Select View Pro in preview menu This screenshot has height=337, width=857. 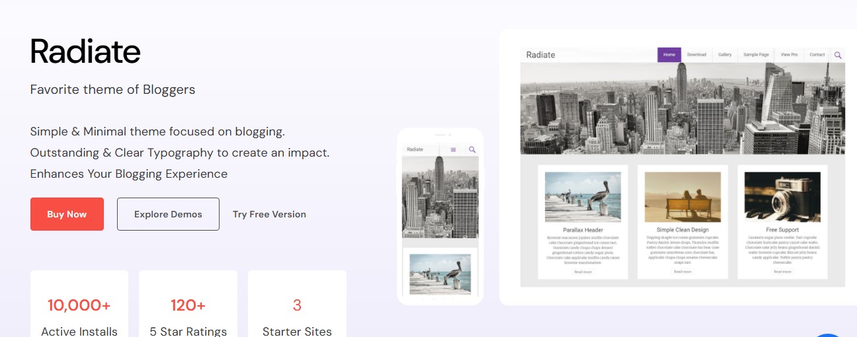[789, 55]
